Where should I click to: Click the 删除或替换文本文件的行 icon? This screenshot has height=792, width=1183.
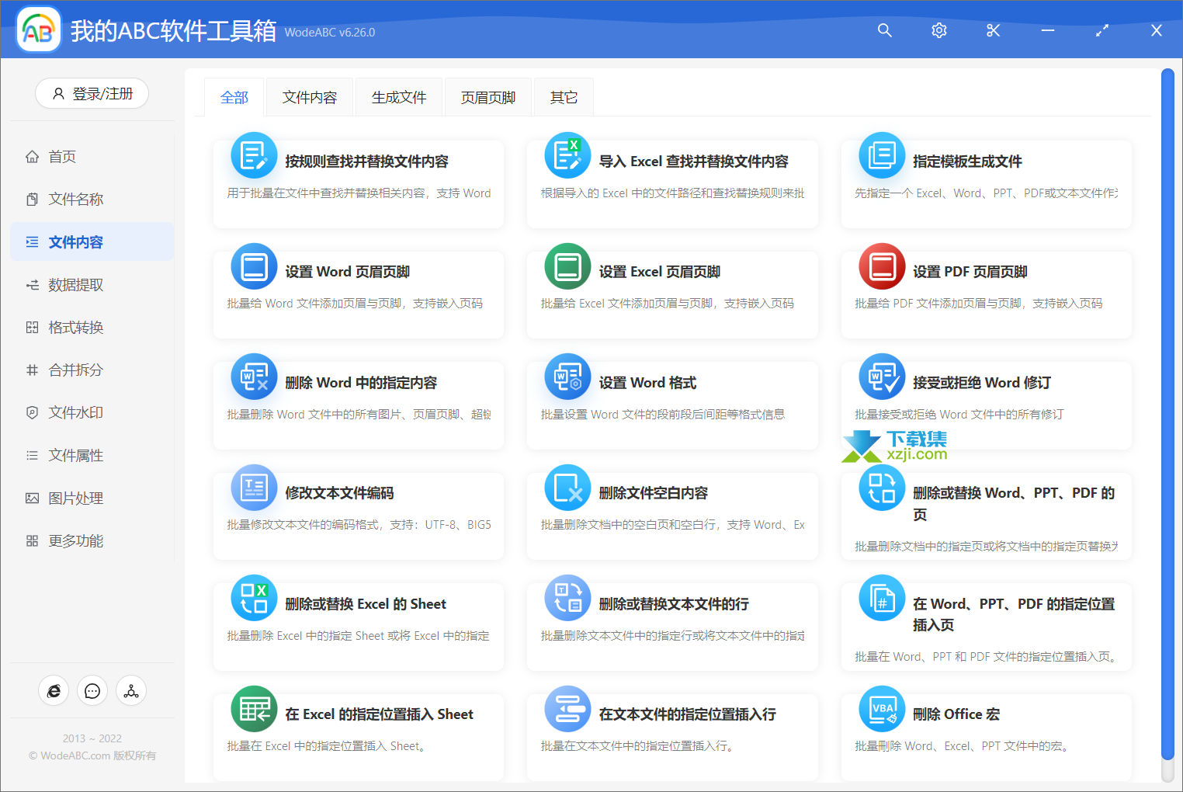(567, 598)
